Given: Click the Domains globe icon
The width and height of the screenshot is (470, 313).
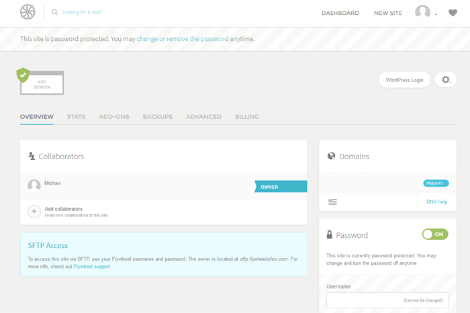Looking at the screenshot, I should click(x=331, y=156).
